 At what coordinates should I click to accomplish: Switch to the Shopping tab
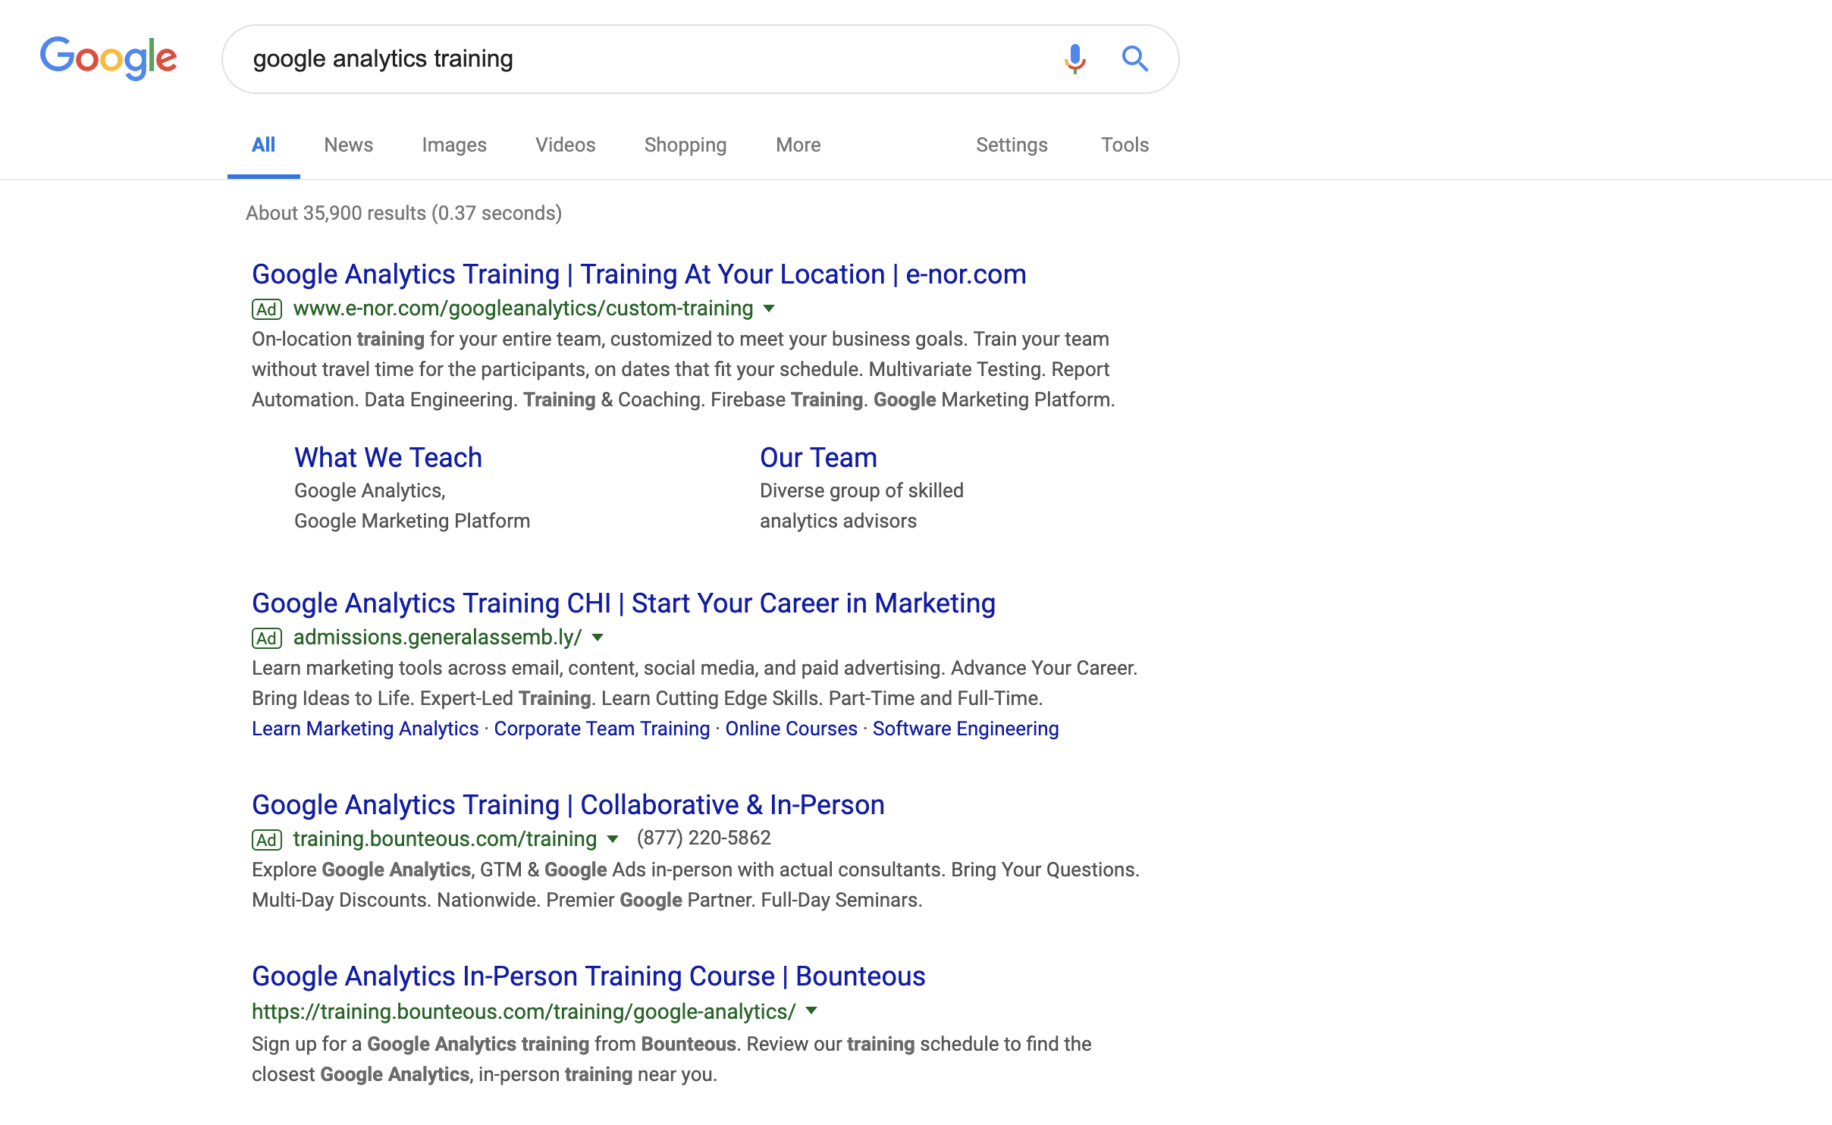tap(685, 145)
